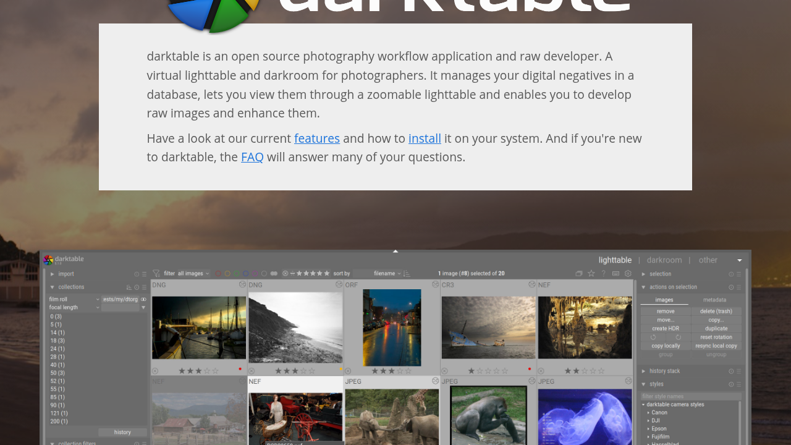The width and height of the screenshot is (791, 445).
Task: Open the other views menu
Action: tap(708, 260)
